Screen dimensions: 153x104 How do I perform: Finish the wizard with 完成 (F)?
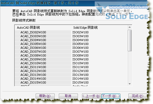pyautogui.click(x=138, y=96)
